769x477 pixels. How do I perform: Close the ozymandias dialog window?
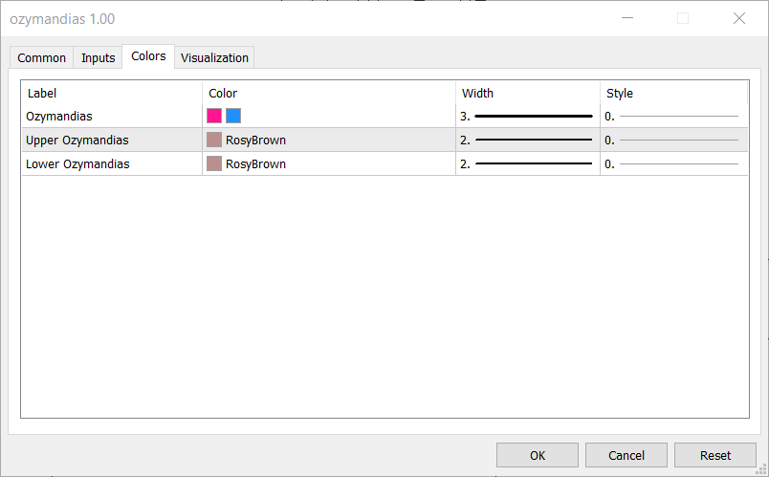point(739,18)
